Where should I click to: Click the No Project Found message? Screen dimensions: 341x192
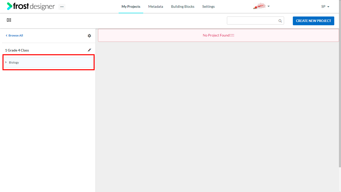pos(218,35)
